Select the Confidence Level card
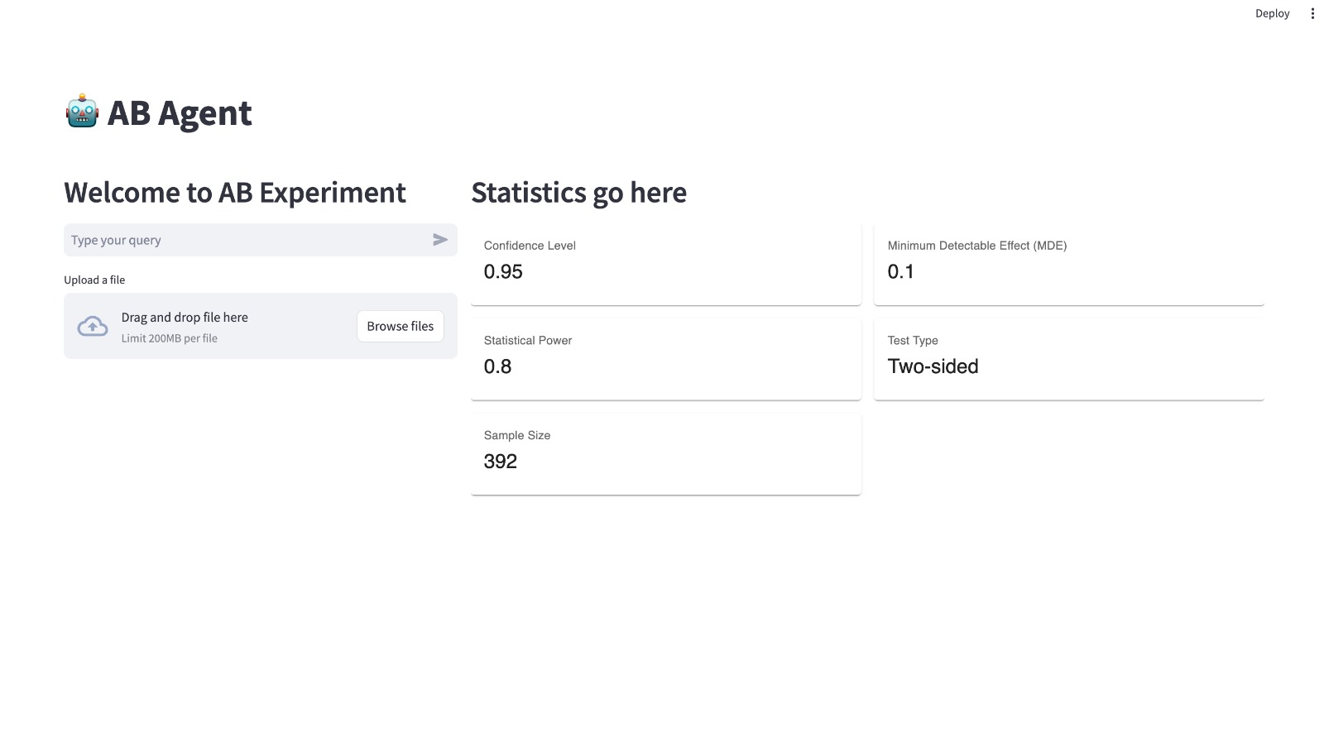 point(665,264)
